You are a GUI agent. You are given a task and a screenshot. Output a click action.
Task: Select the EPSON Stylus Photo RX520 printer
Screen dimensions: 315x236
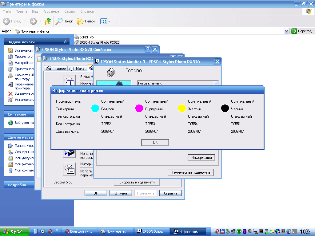(97, 42)
